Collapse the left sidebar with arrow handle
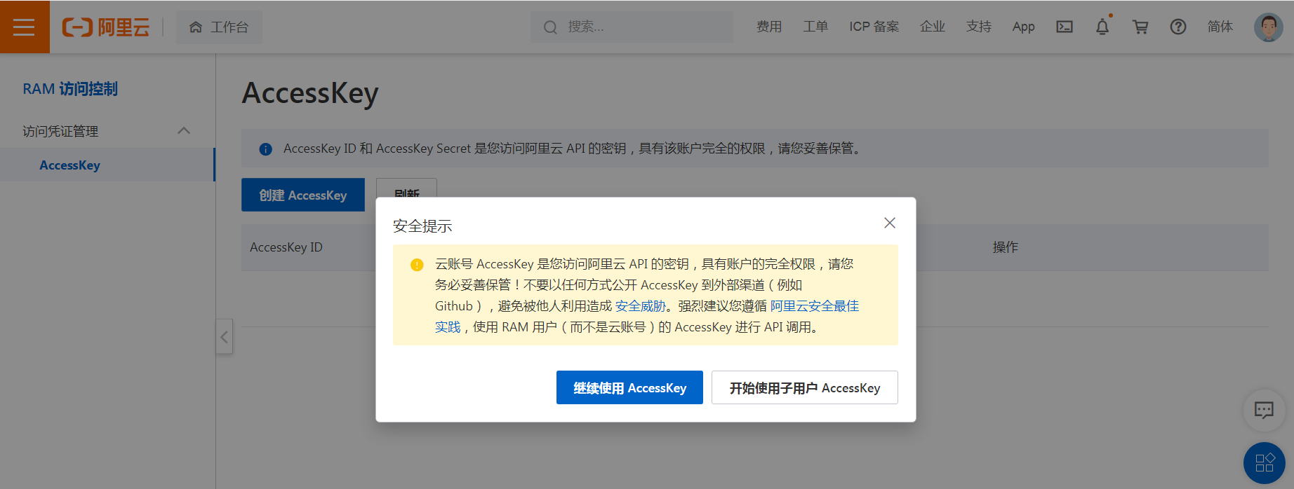 pos(224,337)
